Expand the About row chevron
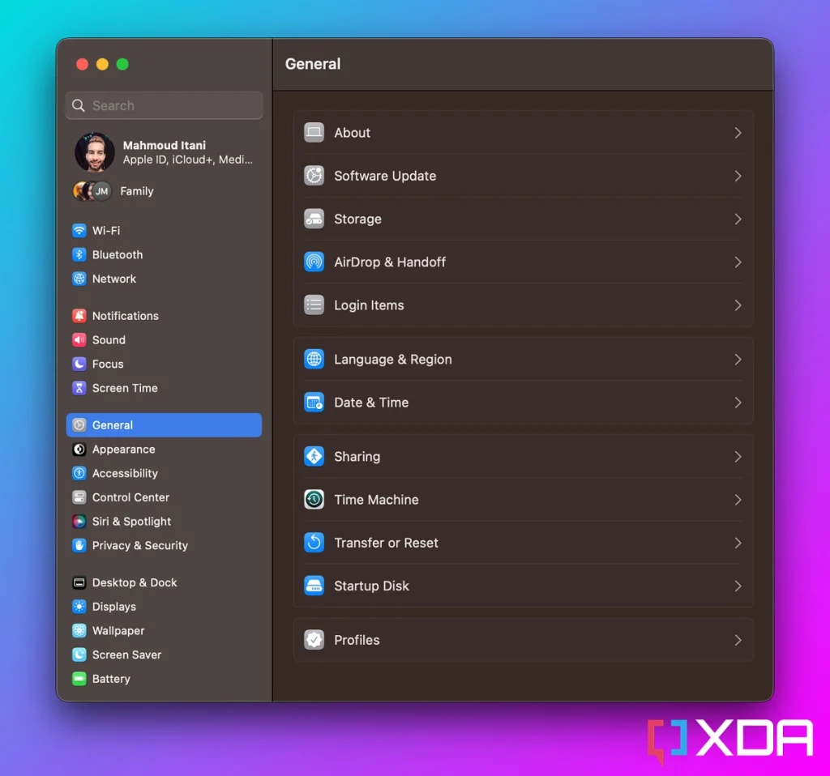This screenshot has width=830, height=776. pyautogui.click(x=738, y=133)
